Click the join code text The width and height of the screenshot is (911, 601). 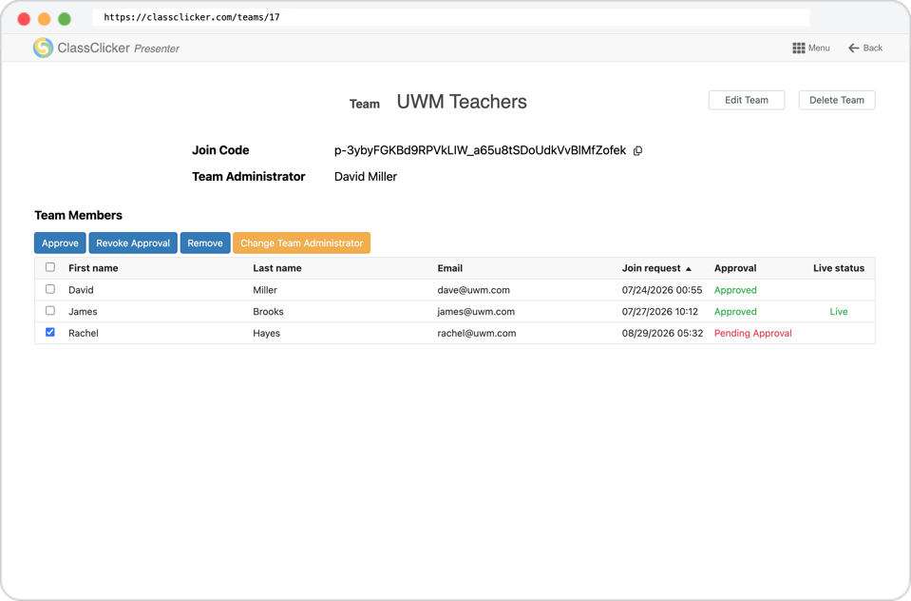tap(480, 150)
